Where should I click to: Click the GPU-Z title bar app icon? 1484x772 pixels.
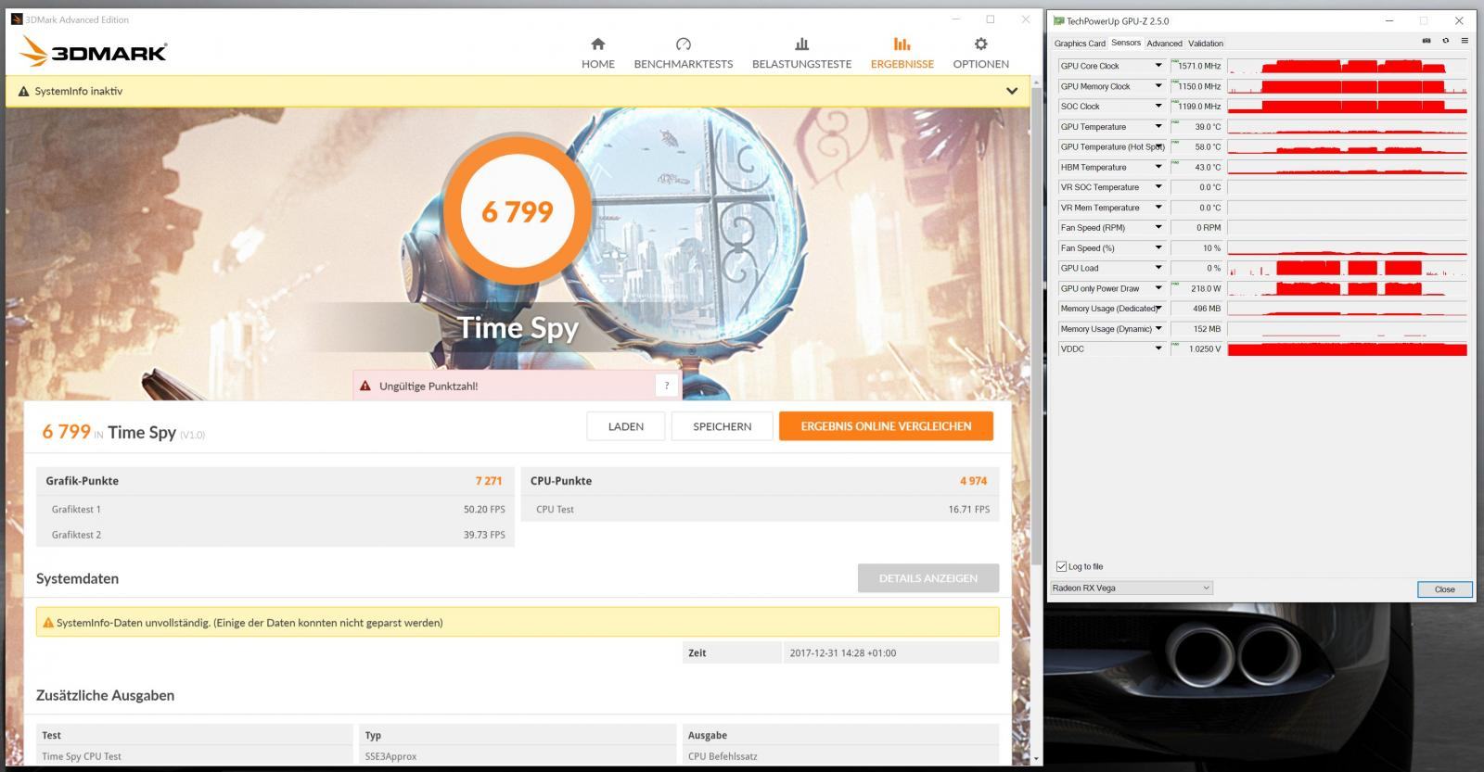tap(1058, 20)
